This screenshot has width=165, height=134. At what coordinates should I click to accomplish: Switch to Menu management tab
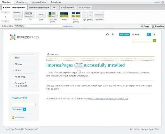tap(39, 8)
